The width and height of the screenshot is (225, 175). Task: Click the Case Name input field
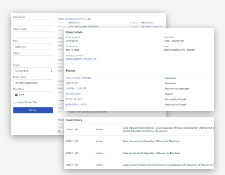[x=33, y=22]
